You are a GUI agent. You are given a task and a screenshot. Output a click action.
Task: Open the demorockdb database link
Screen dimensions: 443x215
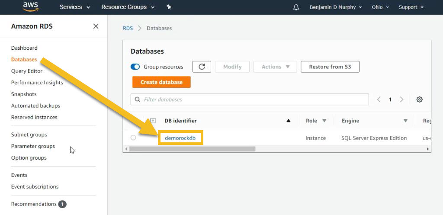[180, 138]
